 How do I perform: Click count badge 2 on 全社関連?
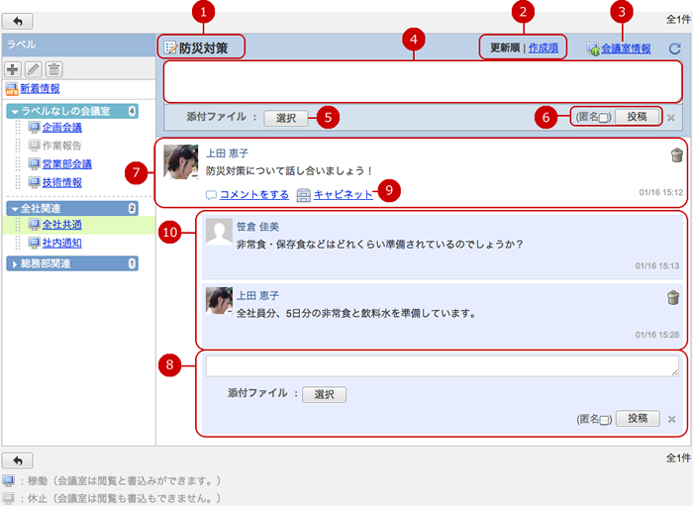click(132, 209)
